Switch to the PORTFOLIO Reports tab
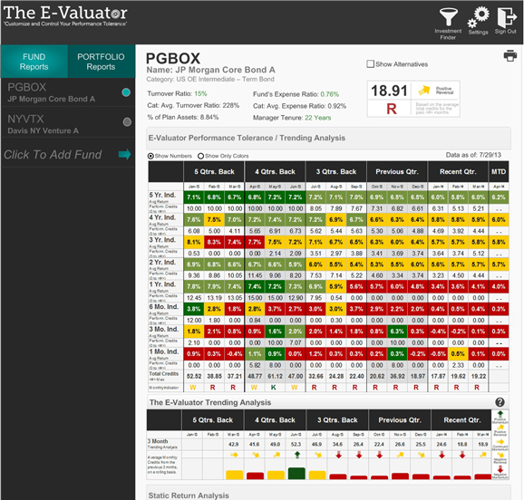524x500 pixels. [x=102, y=62]
